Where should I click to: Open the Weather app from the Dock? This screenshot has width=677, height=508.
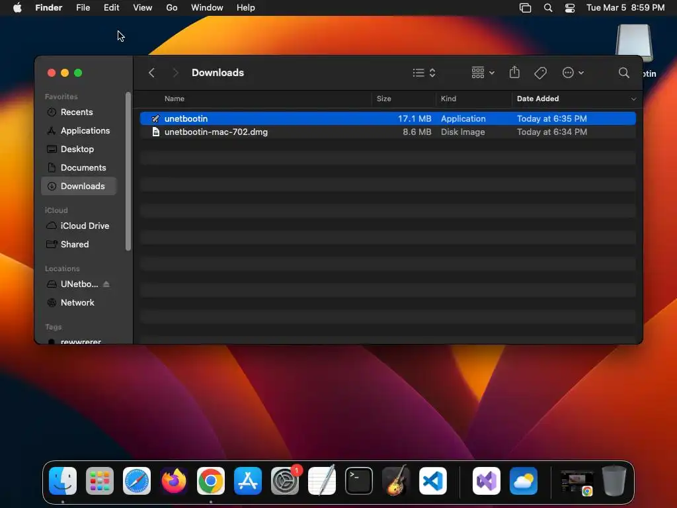tap(524, 481)
